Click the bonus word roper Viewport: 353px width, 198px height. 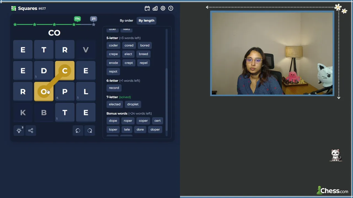(x=128, y=121)
